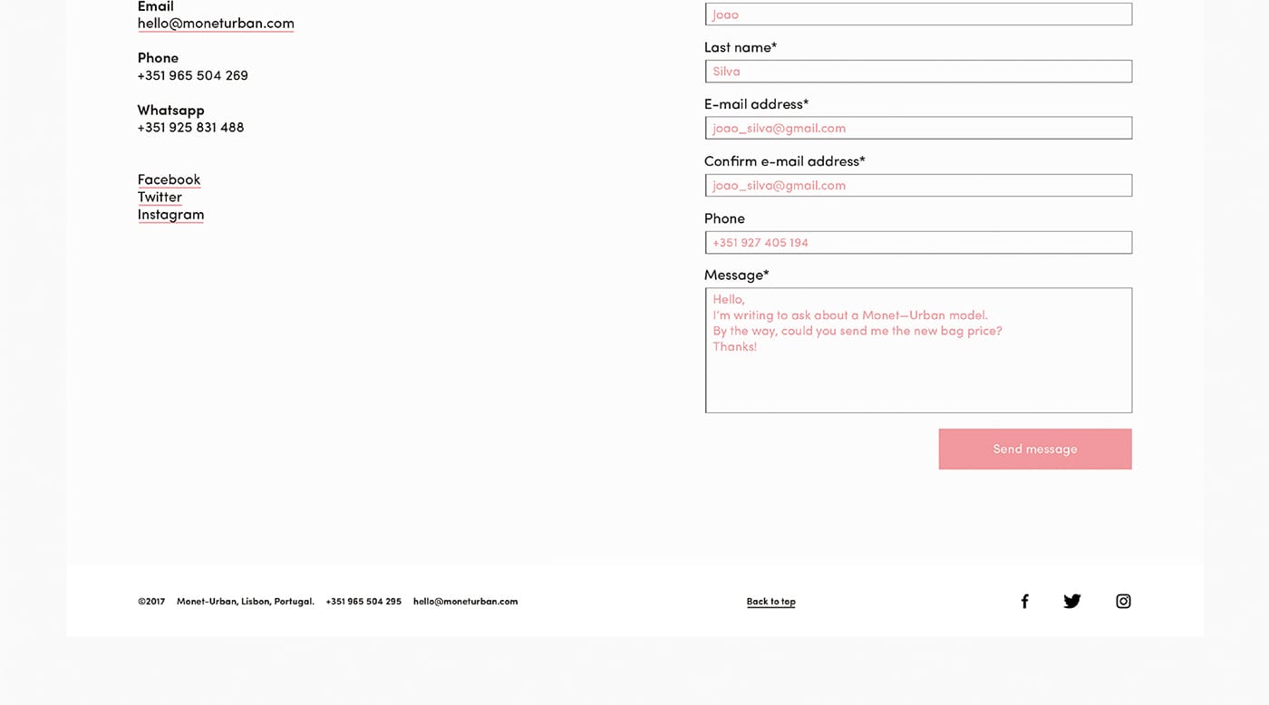Click the footer text Monet-Urban, Lisbon, Portugal
Image resolution: width=1269 pixels, height=705 pixels.
tap(245, 601)
